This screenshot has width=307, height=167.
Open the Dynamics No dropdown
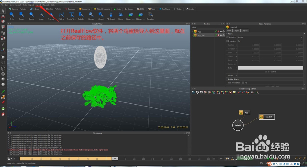click(x=270, y=41)
